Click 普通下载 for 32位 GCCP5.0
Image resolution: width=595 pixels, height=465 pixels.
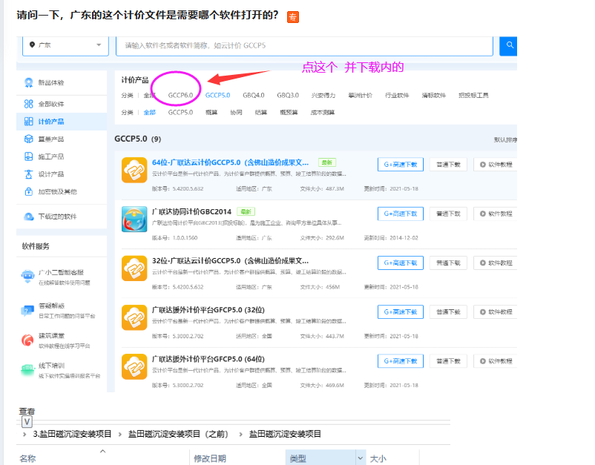448,263
